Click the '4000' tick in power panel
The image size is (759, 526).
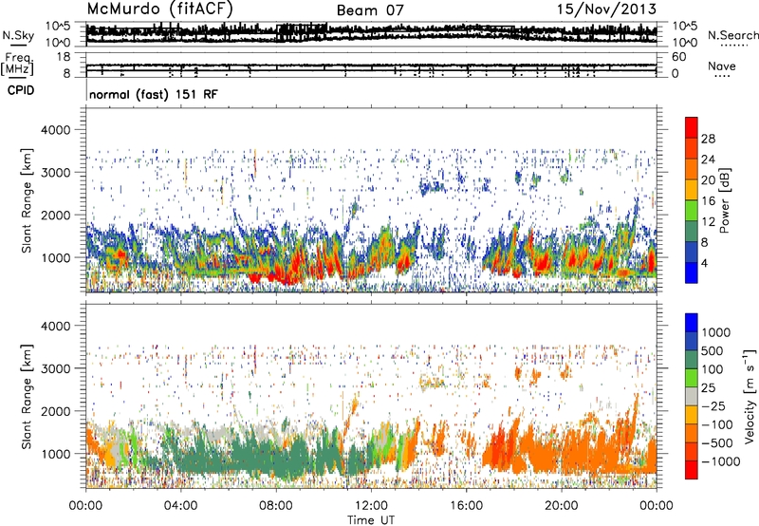click(x=55, y=130)
